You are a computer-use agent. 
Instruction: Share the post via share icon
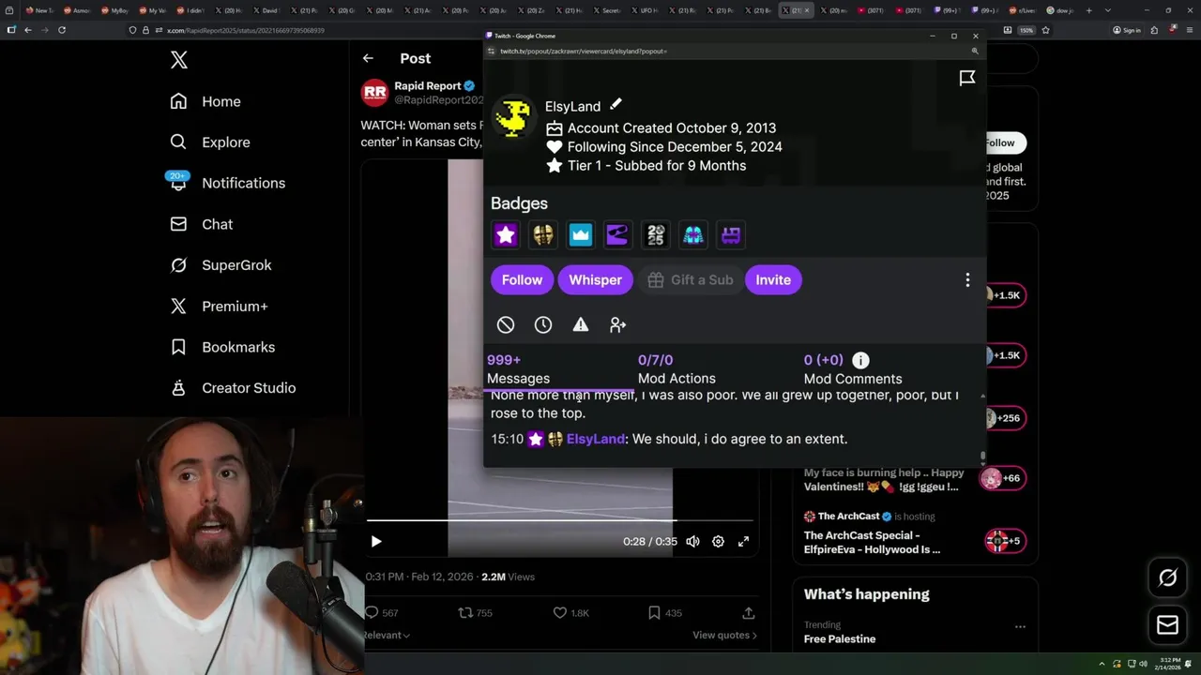[x=748, y=612]
